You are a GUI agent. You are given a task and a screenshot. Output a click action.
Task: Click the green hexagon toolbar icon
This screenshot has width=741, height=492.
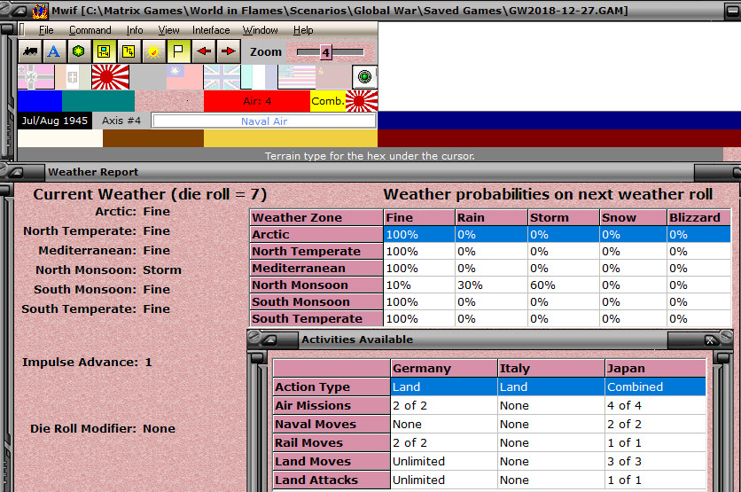pyautogui.click(x=79, y=51)
